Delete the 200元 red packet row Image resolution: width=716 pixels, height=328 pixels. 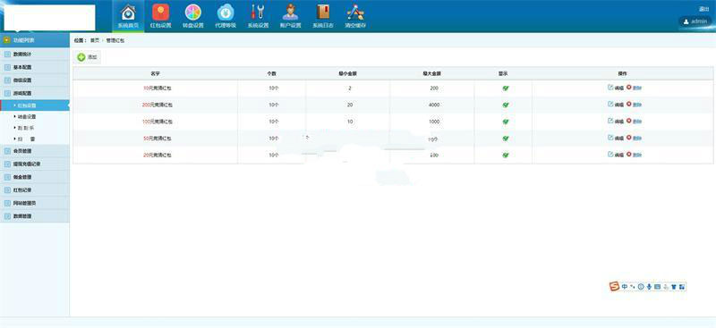coord(634,105)
